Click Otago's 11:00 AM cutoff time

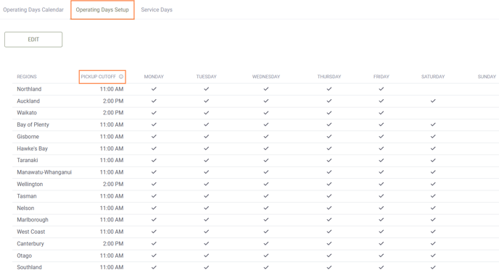pyautogui.click(x=112, y=255)
